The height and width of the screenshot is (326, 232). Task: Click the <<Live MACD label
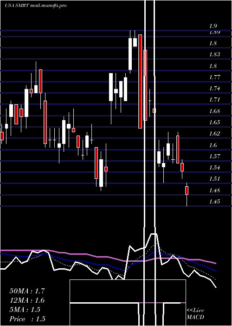click(195, 313)
